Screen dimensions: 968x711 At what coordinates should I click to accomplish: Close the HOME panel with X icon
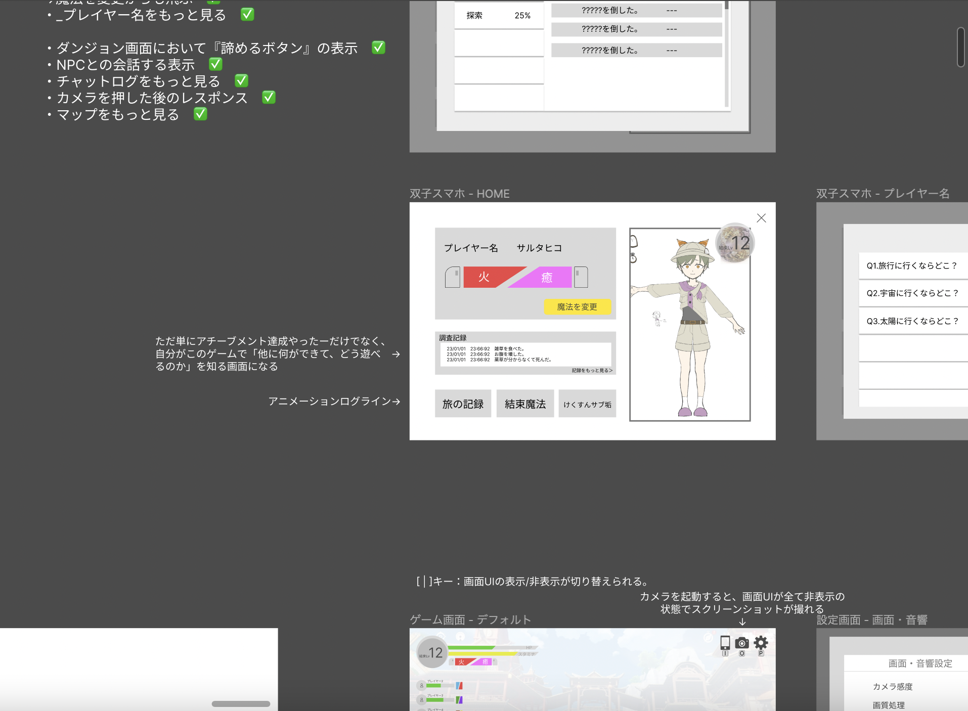pyautogui.click(x=761, y=218)
